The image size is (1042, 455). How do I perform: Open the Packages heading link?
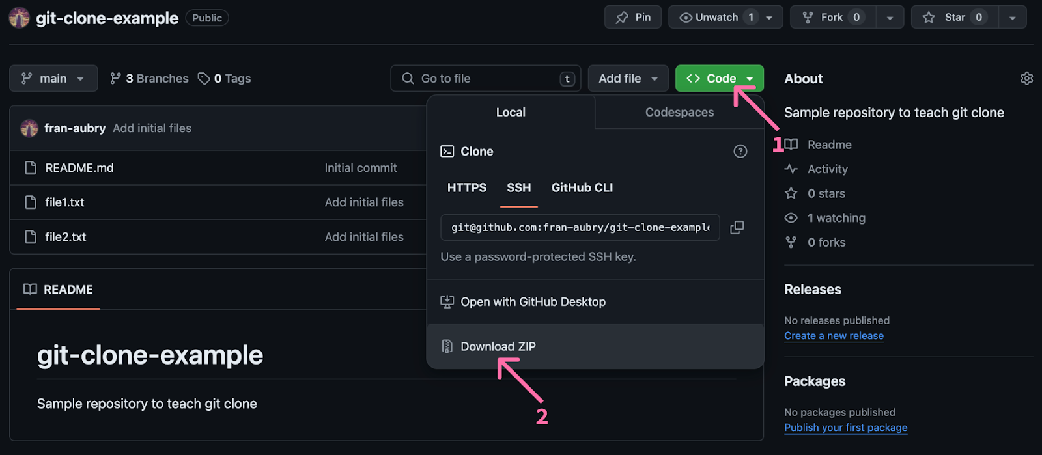point(815,381)
